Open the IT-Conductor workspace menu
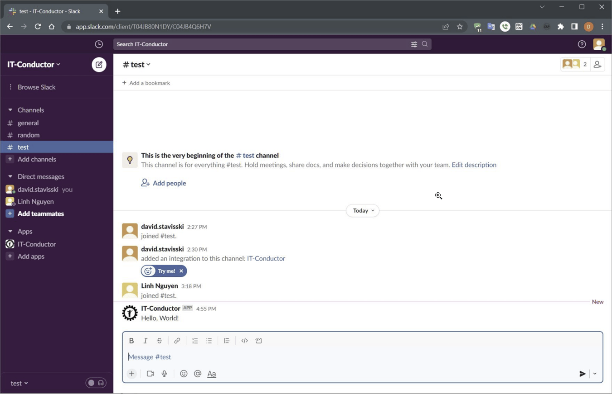The image size is (612, 394). (x=34, y=64)
